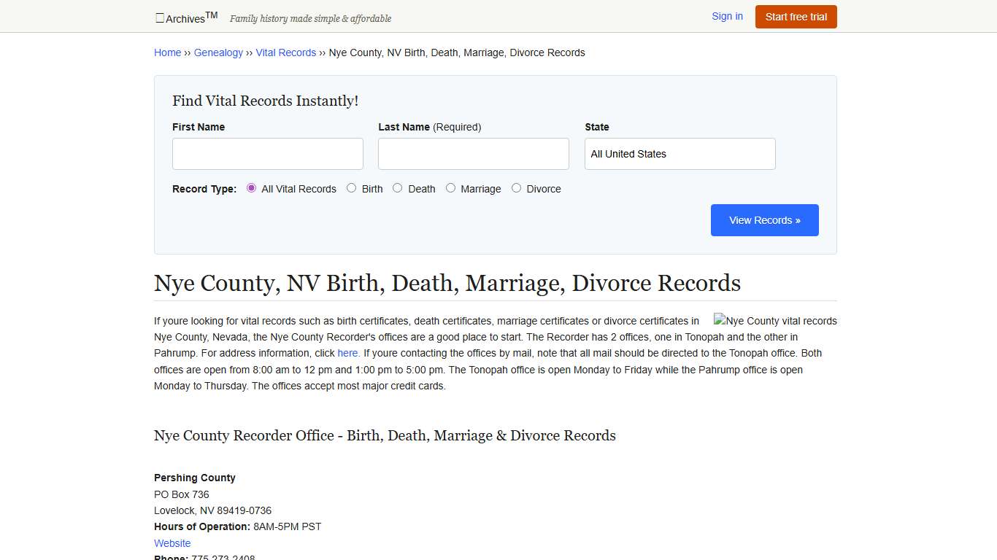Click the current breadcrumb Nye County text
997x560 pixels.
[x=457, y=52]
